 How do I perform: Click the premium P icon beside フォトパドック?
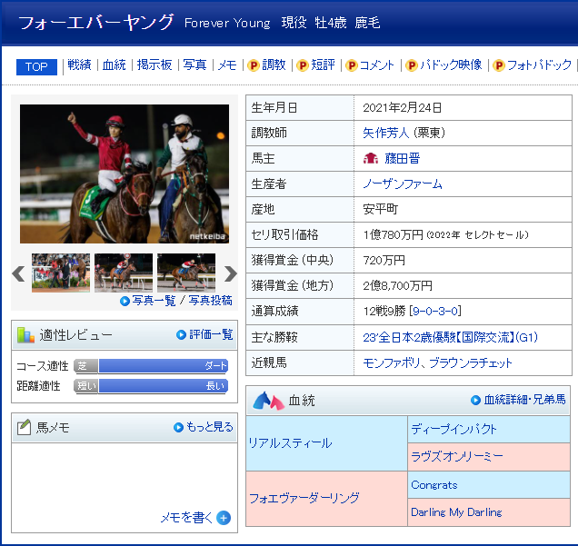click(x=498, y=65)
